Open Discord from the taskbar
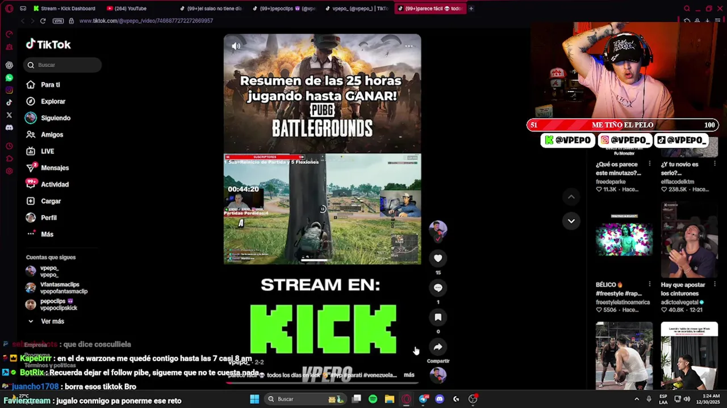The height and width of the screenshot is (408, 727). coord(440,399)
